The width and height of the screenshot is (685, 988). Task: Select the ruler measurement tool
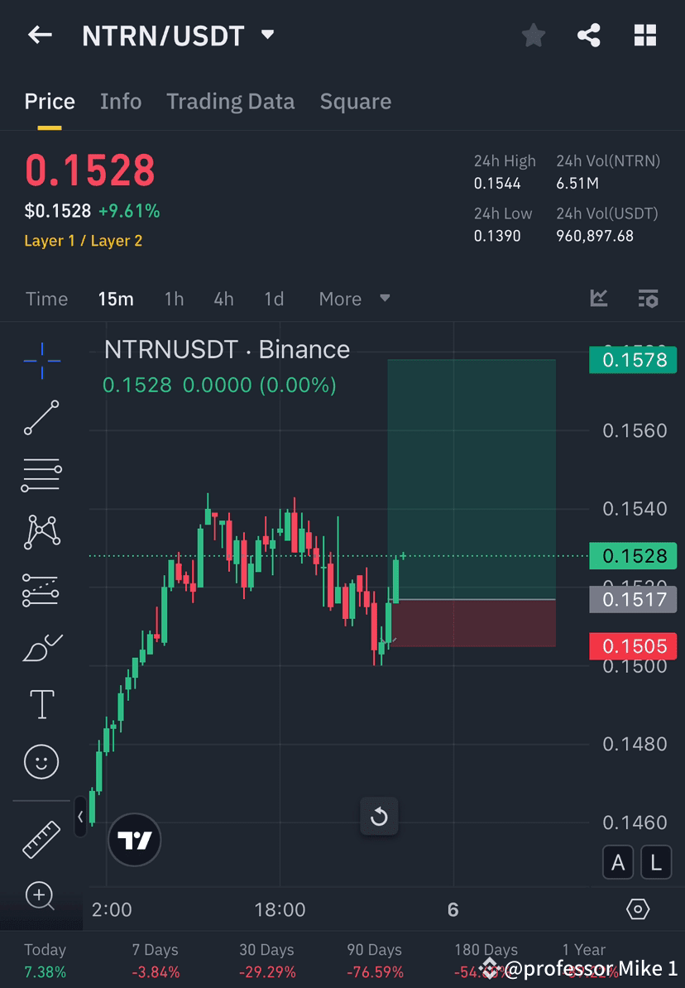(41, 838)
